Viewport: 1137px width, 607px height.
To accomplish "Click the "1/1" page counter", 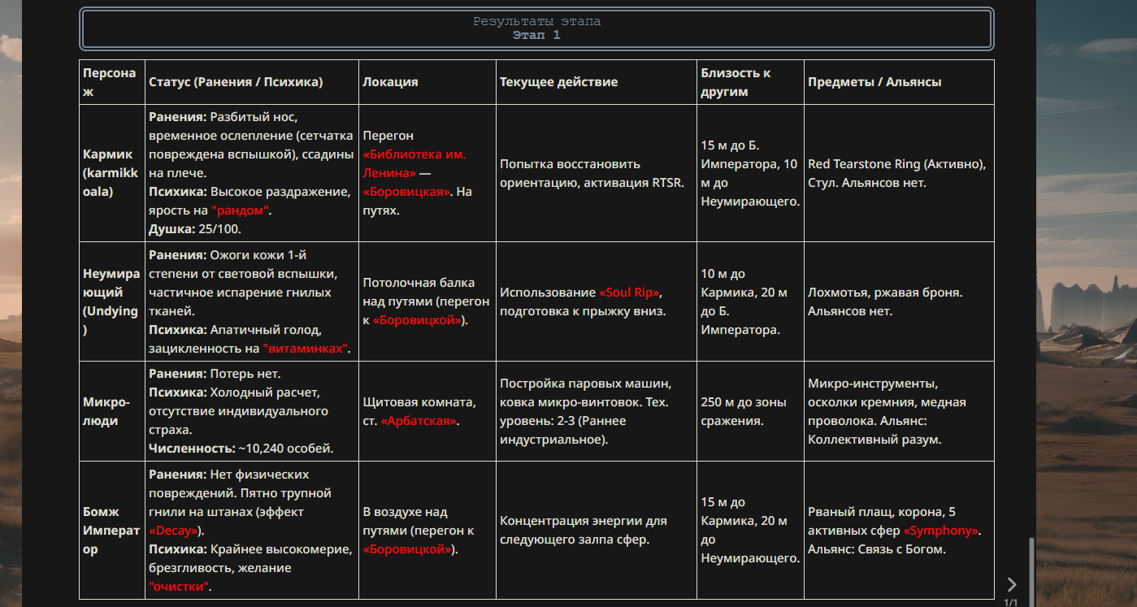I will pyautogui.click(x=1011, y=602).
